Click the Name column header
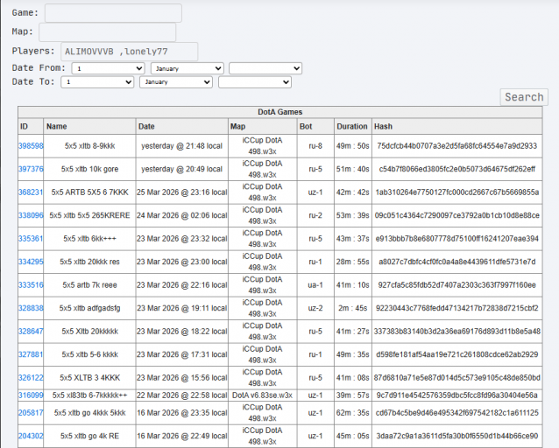This screenshot has height=448, width=559. [90, 126]
